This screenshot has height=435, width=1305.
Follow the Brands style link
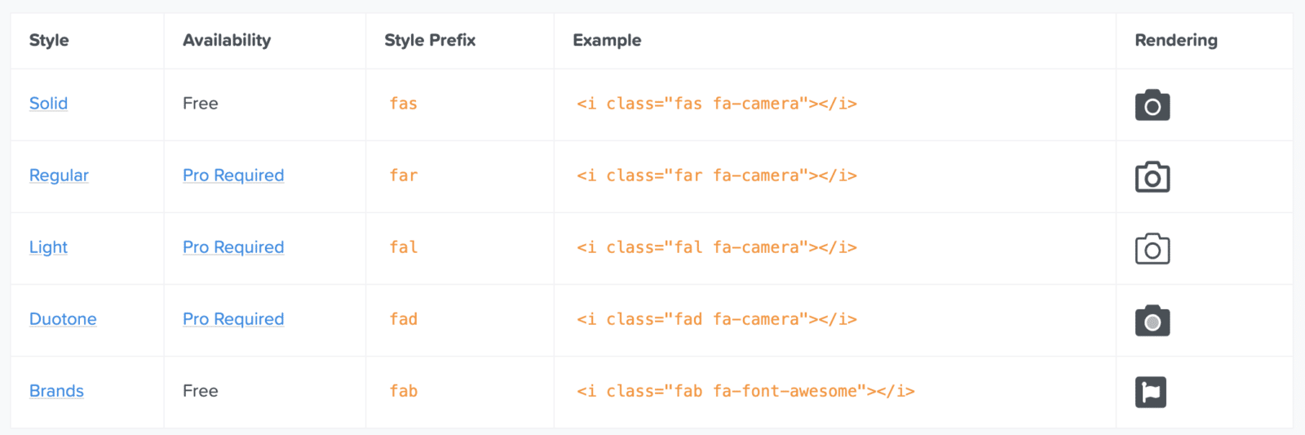tap(56, 391)
